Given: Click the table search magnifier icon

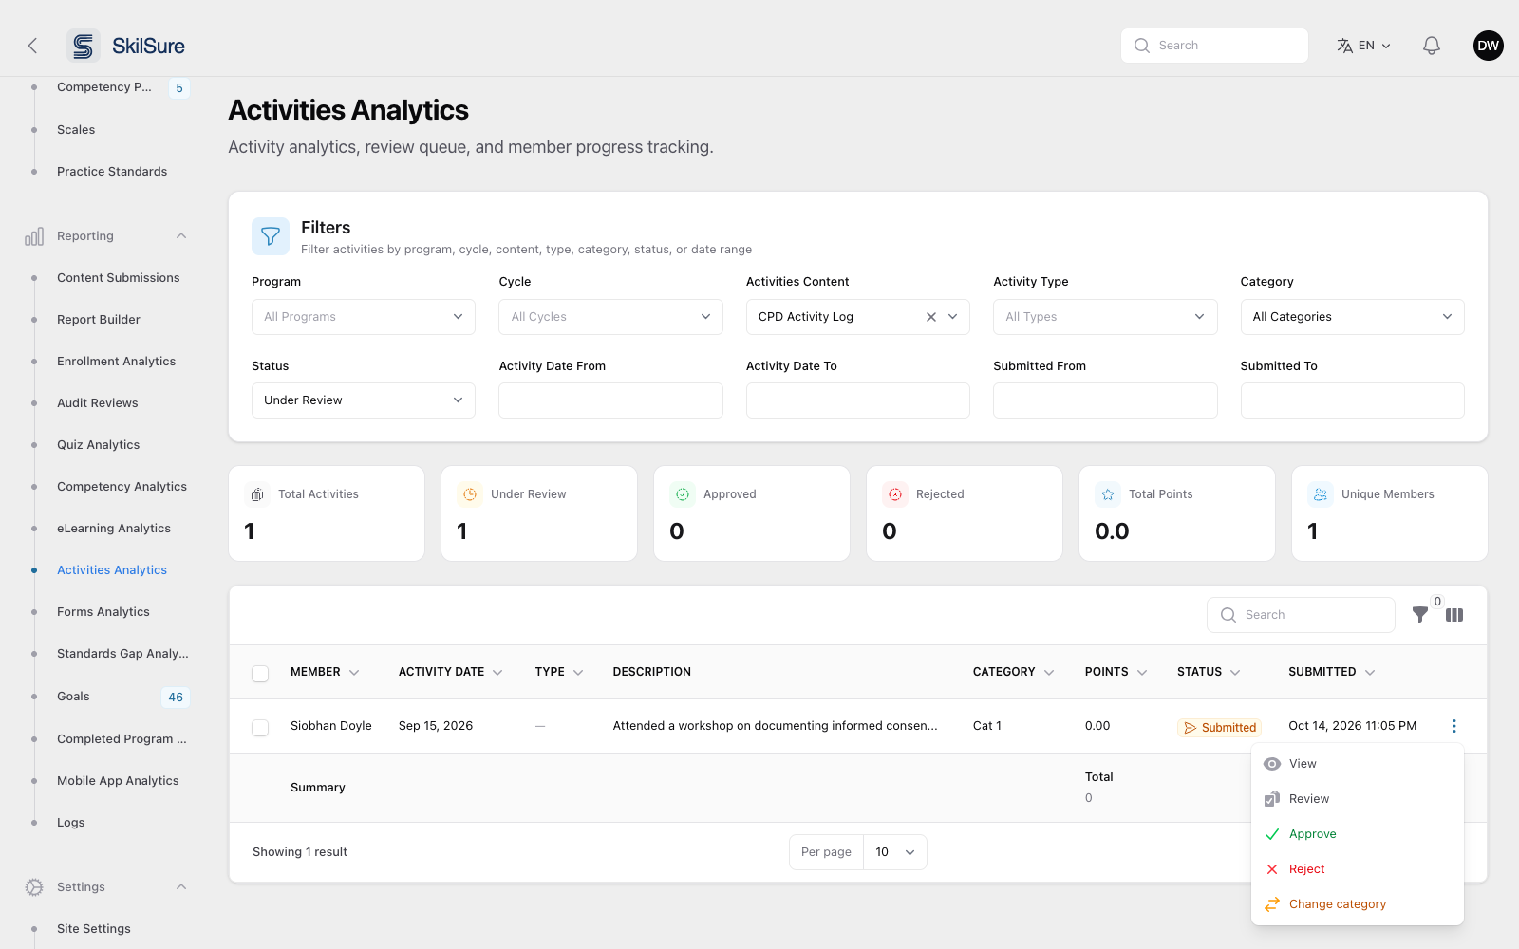Looking at the screenshot, I should pos(1228,615).
